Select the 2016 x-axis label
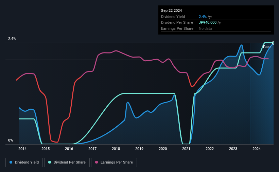 (x=69, y=149)
